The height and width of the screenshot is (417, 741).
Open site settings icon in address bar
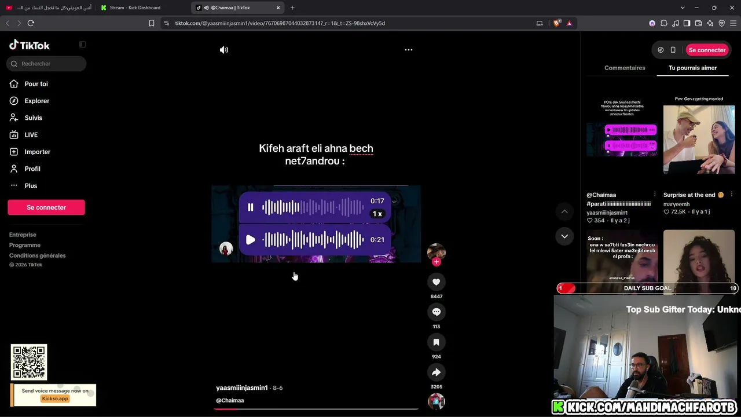(x=167, y=23)
